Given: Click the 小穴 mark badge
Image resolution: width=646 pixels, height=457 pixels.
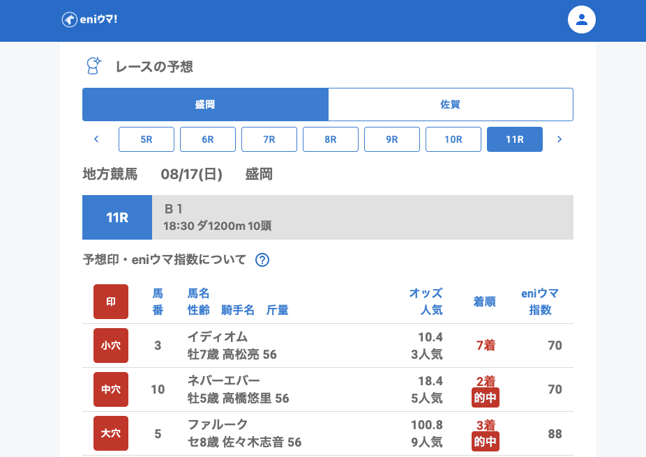Looking at the screenshot, I should (x=111, y=346).
